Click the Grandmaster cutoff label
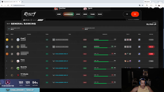This screenshot has width=164, height=92. point(90,28)
